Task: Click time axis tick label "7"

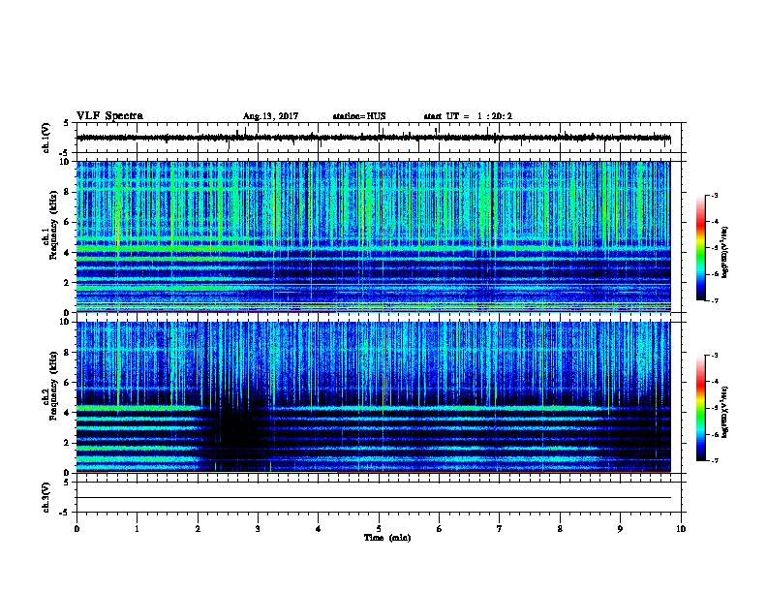Action: 500,529
